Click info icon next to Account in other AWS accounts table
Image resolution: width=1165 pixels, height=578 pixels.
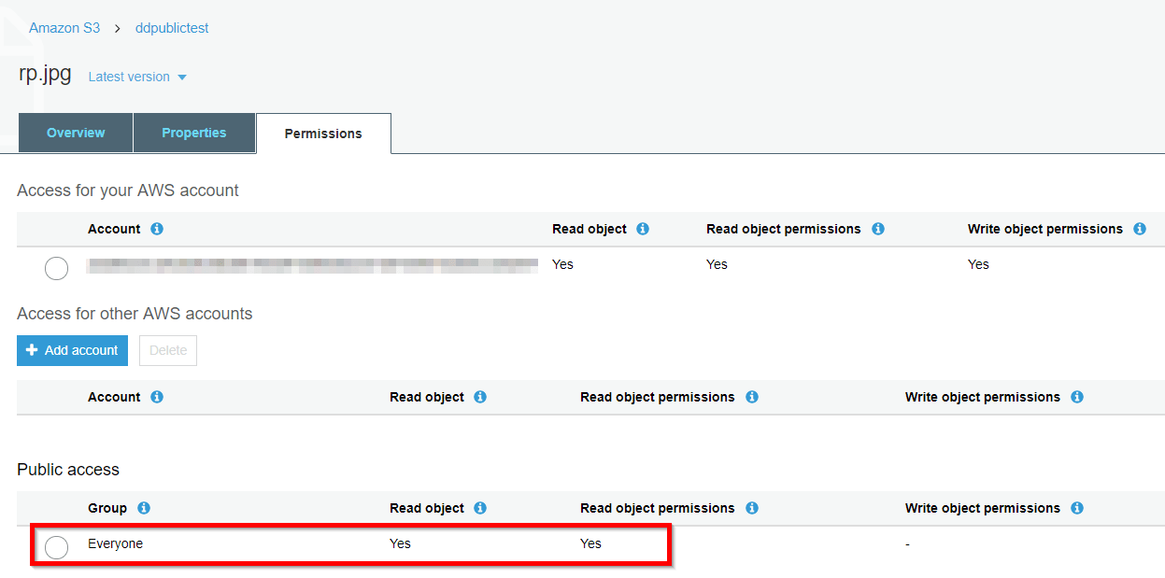(157, 397)
